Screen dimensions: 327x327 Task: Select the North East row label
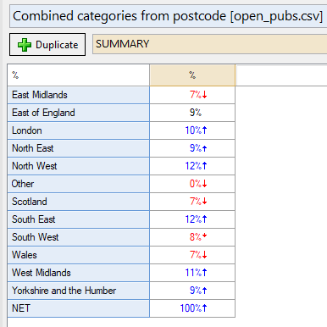79,148
